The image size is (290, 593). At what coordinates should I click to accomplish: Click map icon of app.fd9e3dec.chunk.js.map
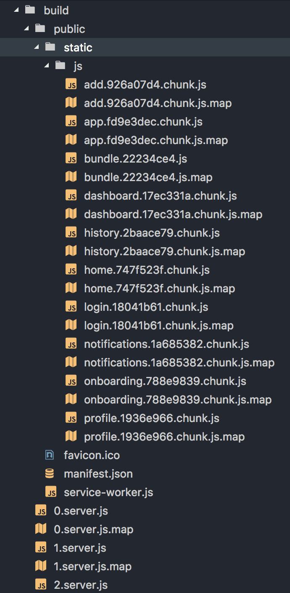tap(71, 140)
